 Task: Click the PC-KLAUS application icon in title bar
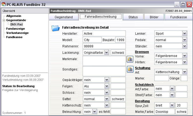(x=3, y=4)
